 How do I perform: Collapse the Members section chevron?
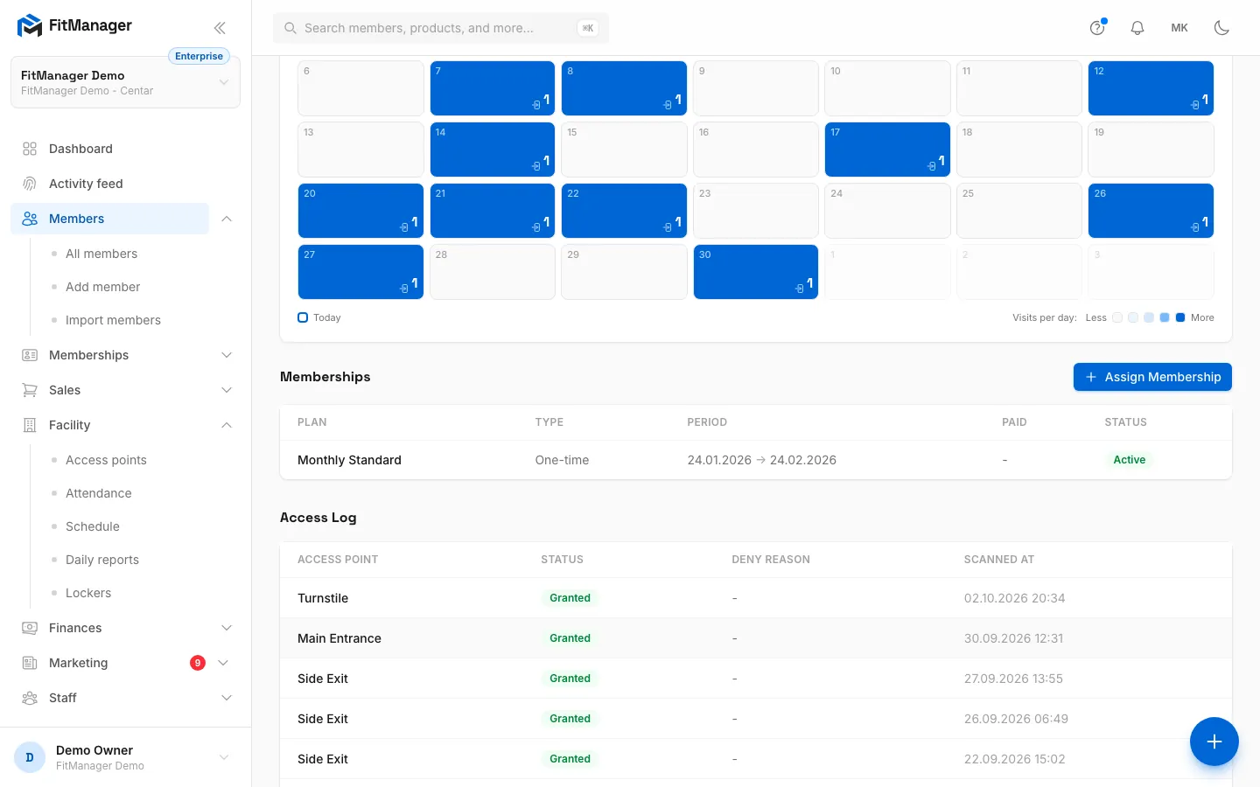tap(227, 219)
